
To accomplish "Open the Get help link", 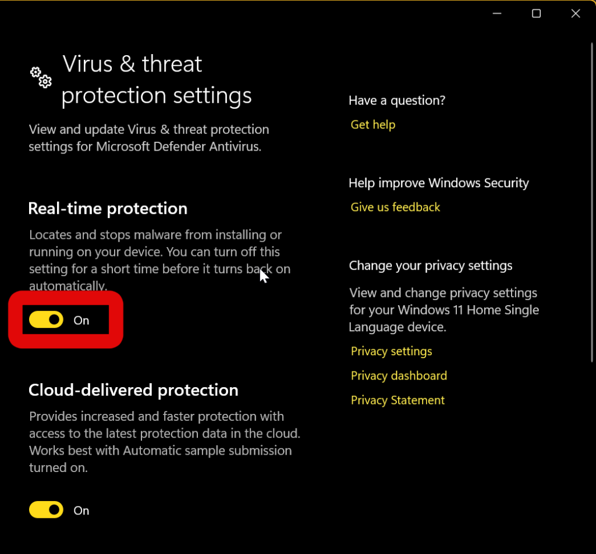I will (373, 124).
